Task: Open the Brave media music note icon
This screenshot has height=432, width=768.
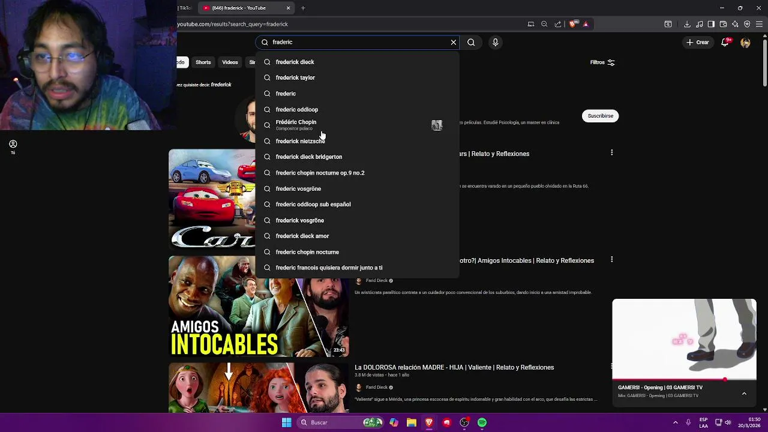Action: pos(699,24)
